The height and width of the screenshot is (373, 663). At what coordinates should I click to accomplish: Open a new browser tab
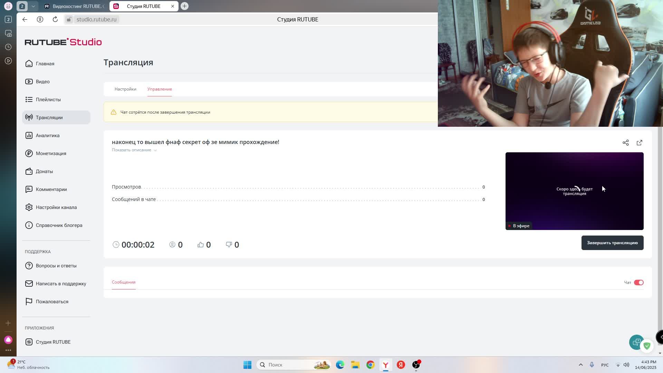184,6
